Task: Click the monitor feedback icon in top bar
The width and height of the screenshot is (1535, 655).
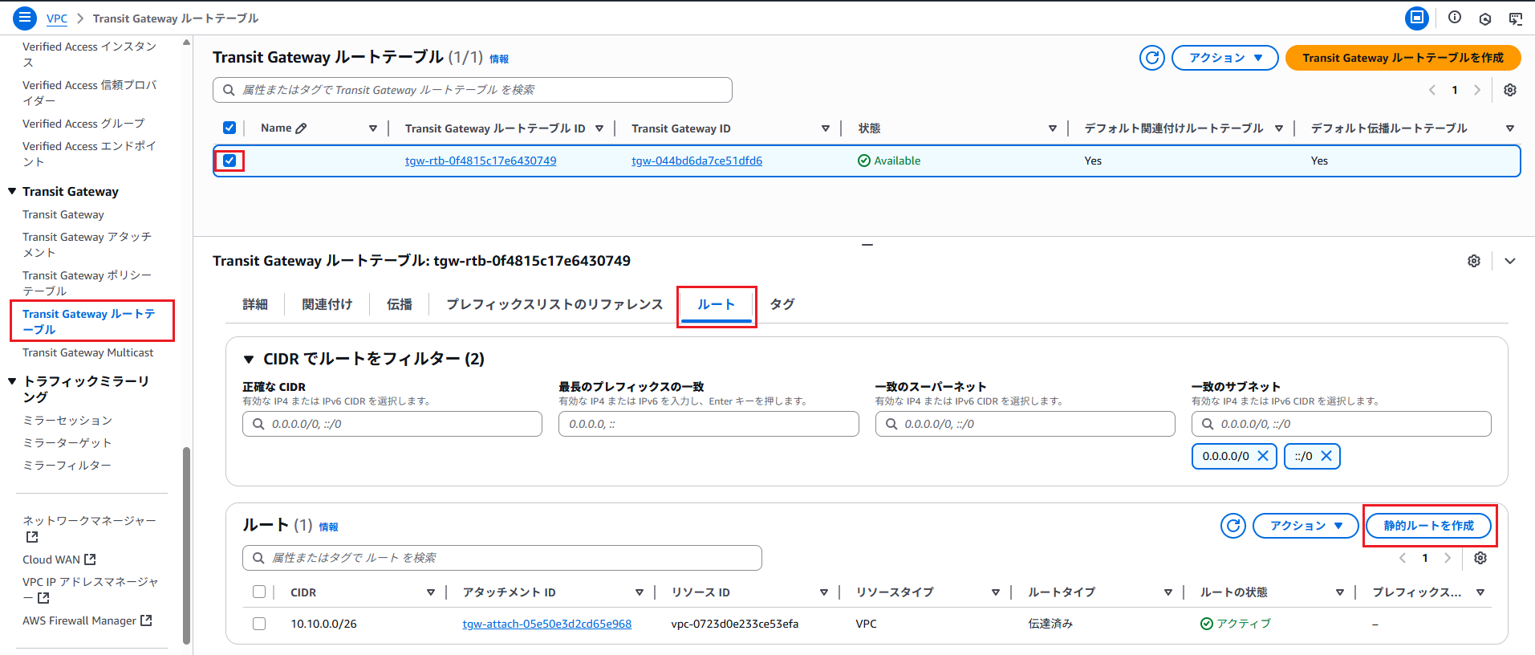Action: pyautogui.click(x=1516, y=18)
